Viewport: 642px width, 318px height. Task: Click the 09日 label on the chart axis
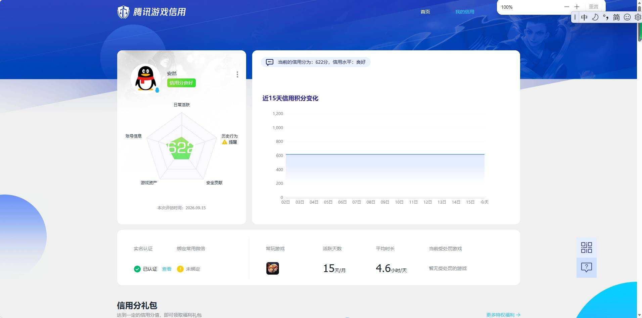click(x=385, y=202)
